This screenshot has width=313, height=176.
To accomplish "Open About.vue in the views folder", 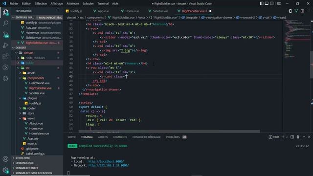I will pos(37,123).
